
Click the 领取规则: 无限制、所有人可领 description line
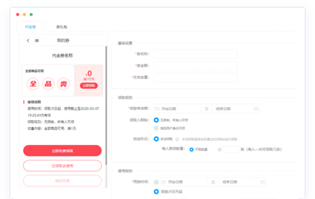[x=51, y=122]
